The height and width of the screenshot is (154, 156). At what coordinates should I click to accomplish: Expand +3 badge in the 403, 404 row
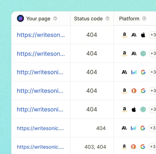pyautogui.click(x=152, y=147)
